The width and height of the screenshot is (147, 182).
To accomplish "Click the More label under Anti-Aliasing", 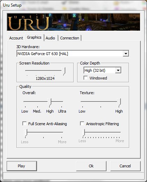I will pyautogui.click(x=62, y=142).
